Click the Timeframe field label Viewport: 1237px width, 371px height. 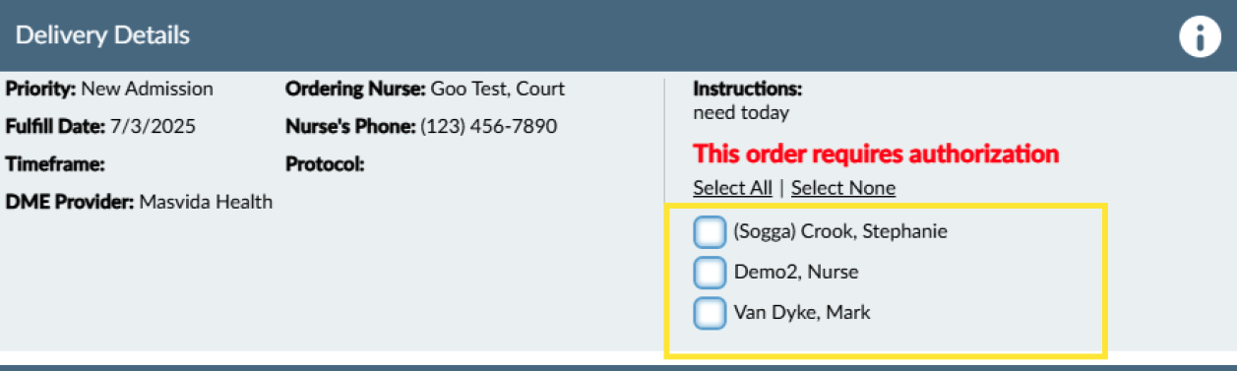(x=55, y=163)
